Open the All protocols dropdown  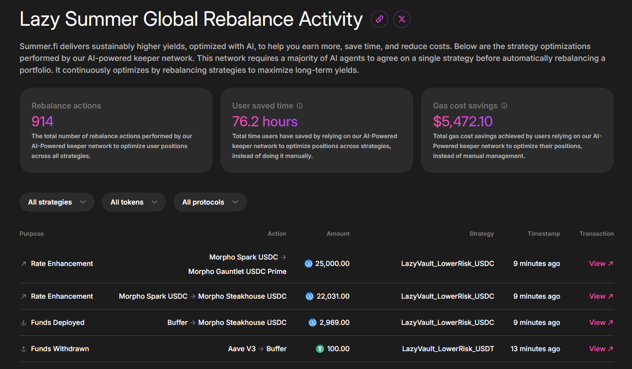[210, 202]
